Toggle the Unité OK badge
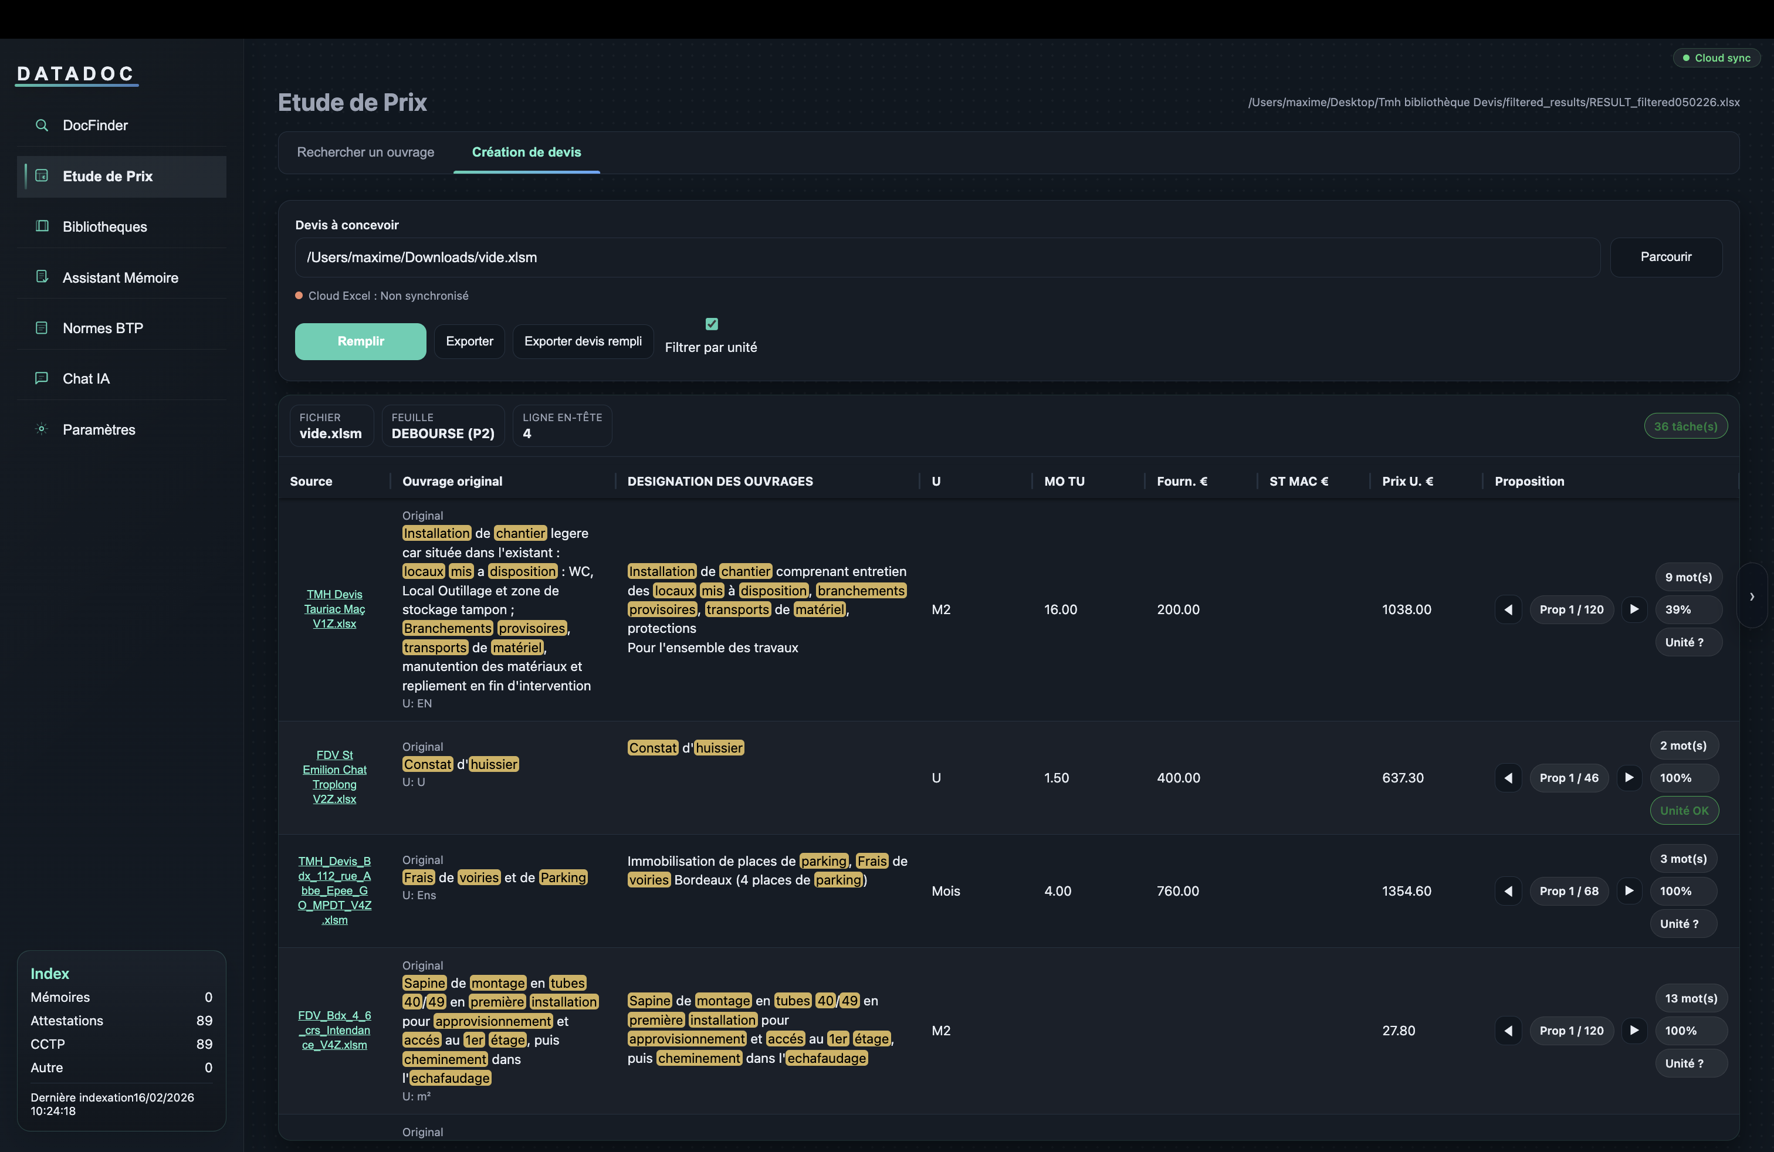The image size is (1774, 1152). coord(1684,811)
